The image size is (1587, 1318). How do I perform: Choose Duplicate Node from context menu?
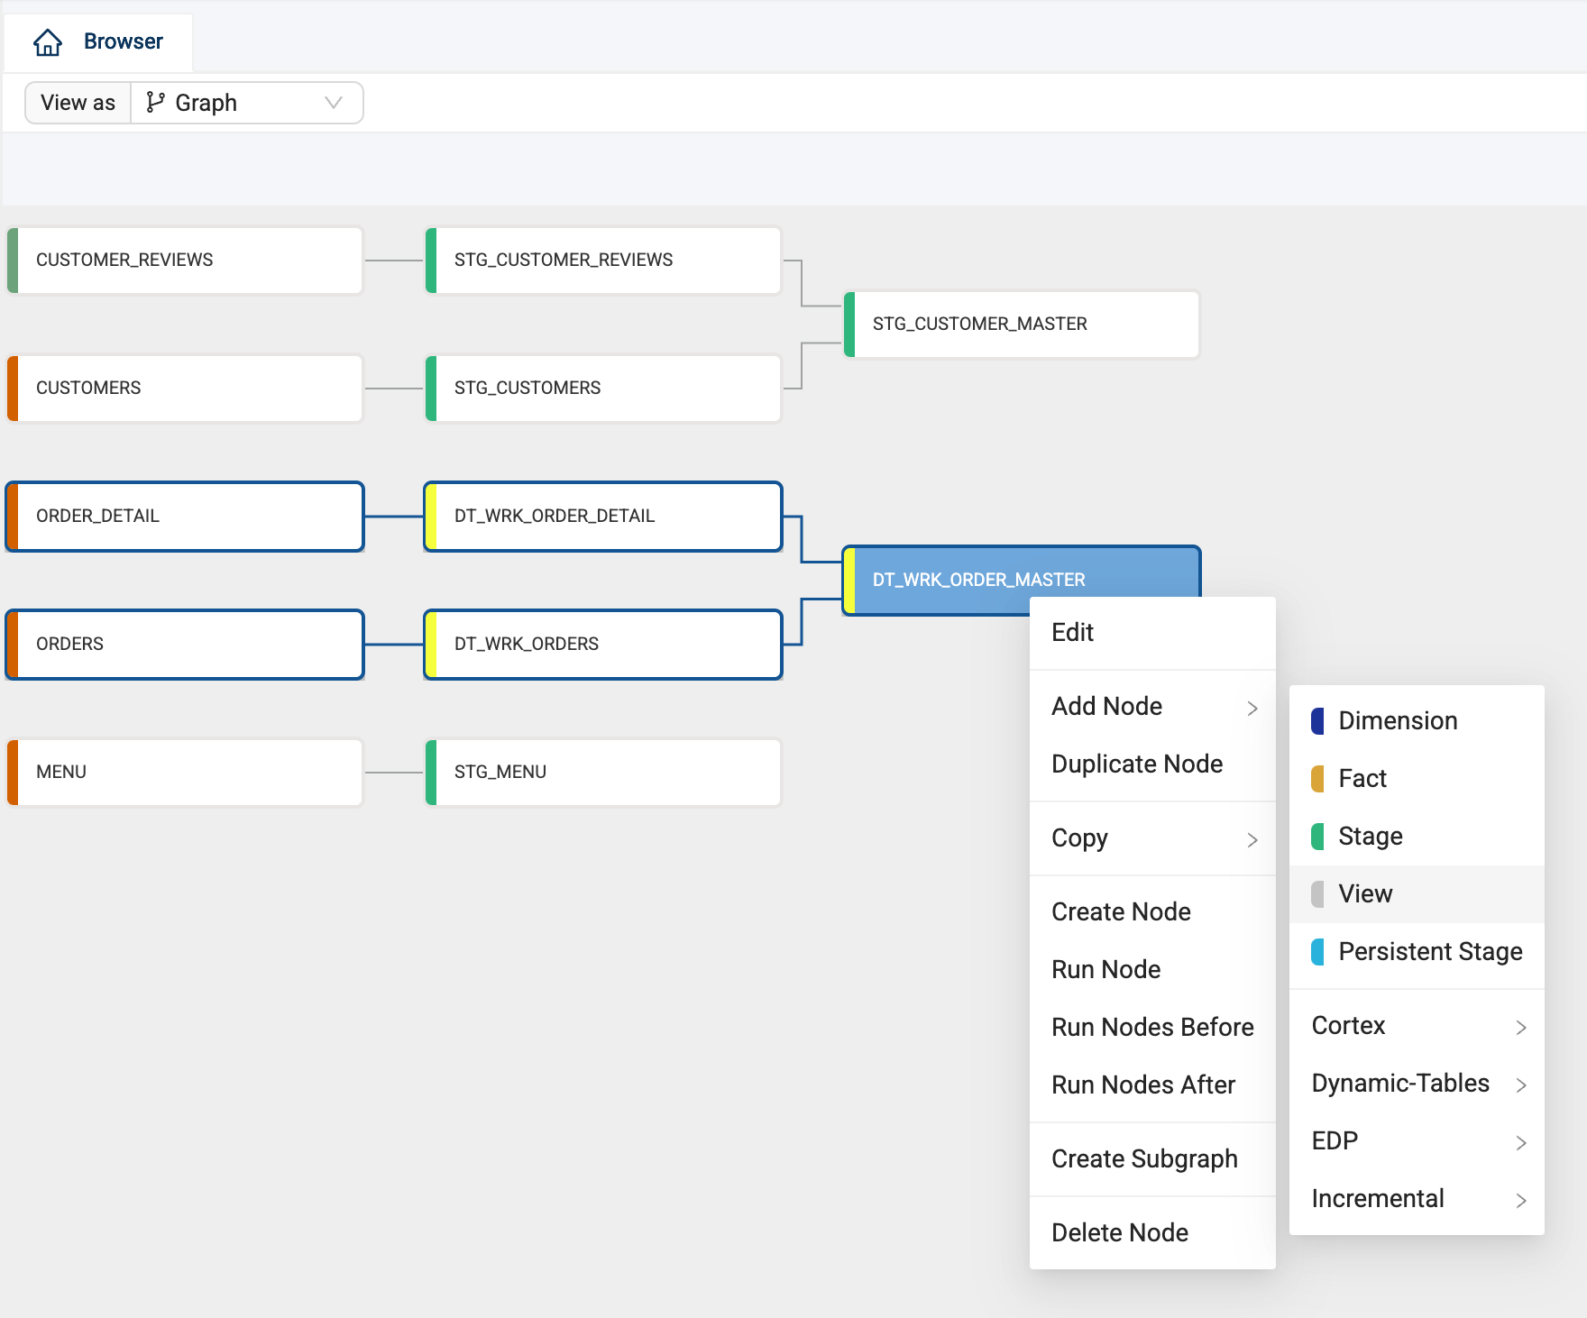point(1136,764)
